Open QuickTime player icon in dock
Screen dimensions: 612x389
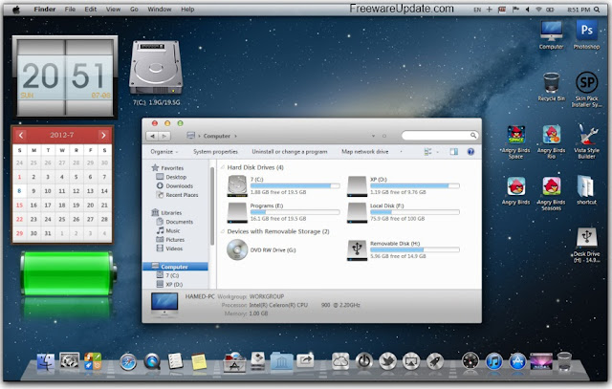point(152,361)
